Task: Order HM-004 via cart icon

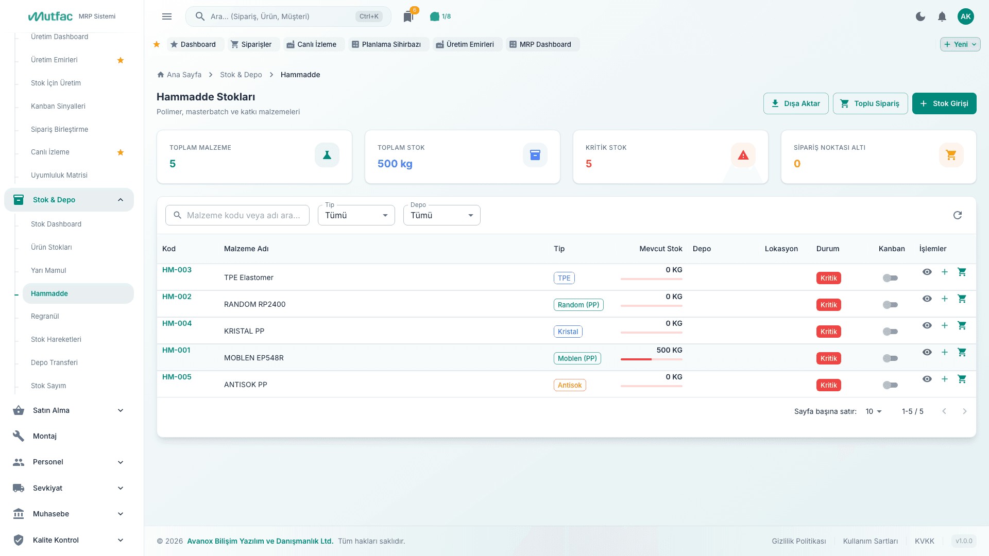Action: [x=962, y=325]
